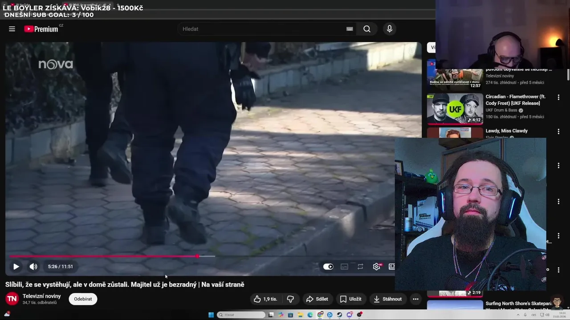Download video with Stáhnout button
570x320 pixels.
tap(387, 299)
